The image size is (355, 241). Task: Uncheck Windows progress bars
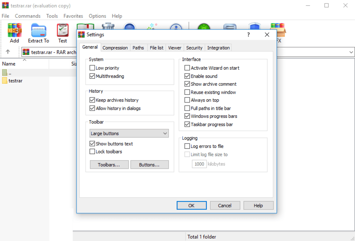pos(187,116)
